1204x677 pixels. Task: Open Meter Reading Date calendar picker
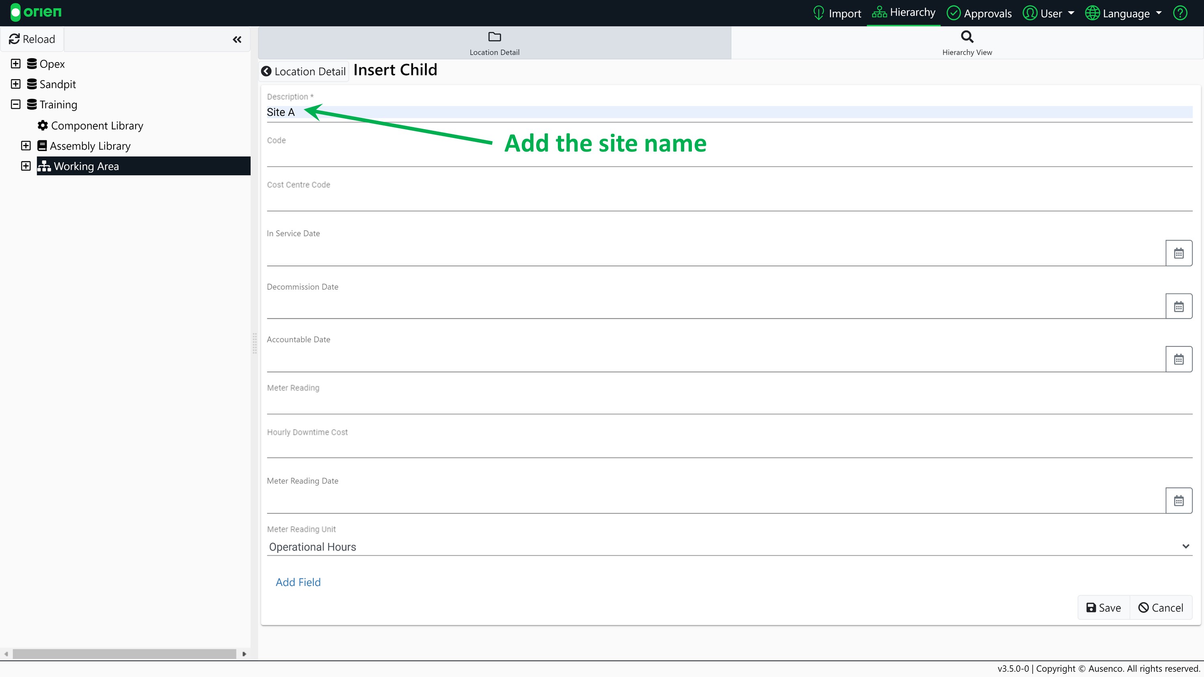tap(1179, 501)
